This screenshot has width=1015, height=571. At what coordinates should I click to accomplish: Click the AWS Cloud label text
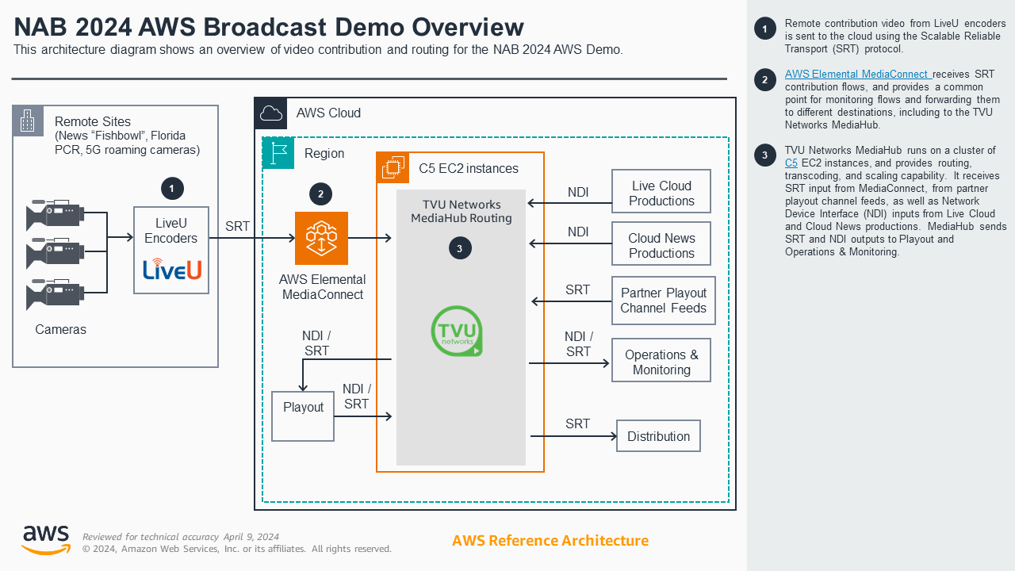pos(328,113)
